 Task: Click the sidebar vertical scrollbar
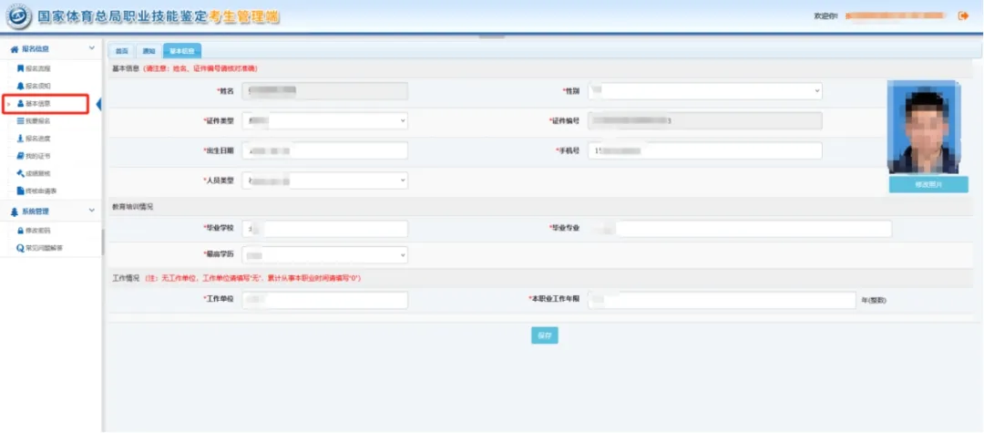click(x=102, y=242)
